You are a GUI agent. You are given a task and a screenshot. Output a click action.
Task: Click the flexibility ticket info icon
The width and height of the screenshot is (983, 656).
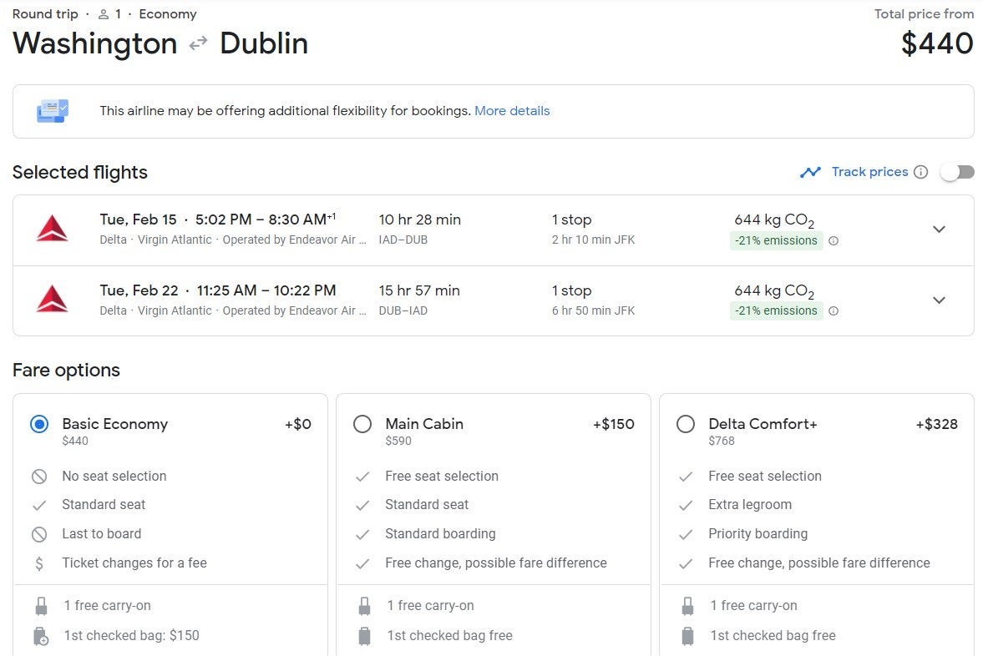pyautogui.click(x=52, y=111)
